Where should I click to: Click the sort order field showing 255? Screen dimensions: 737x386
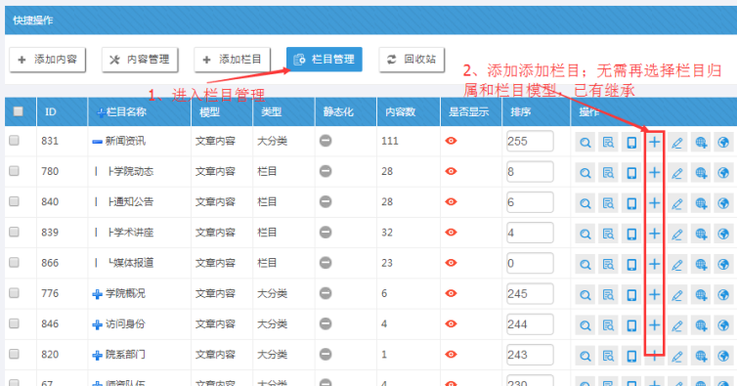pyautogui.click(x=530, y=141)
